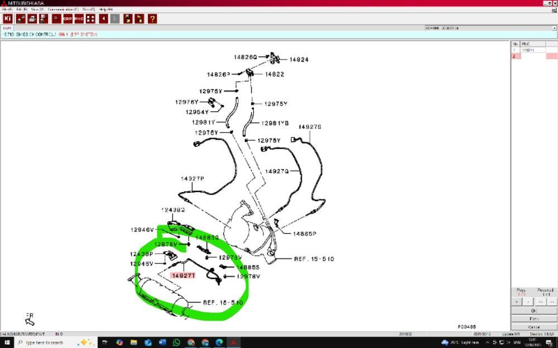Click the first toolbar icon on far left
The width and height of the screenshot is (558, 348).
pos(8,19)
